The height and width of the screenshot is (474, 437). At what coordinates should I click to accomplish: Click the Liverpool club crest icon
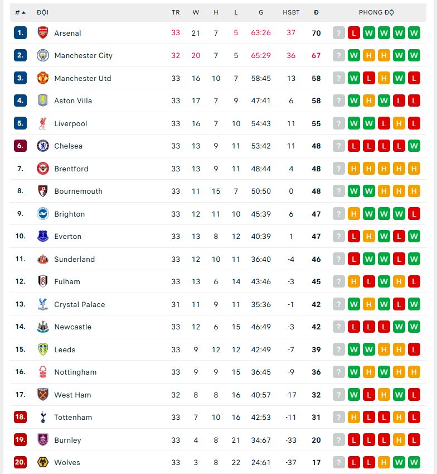pos(43,123)
